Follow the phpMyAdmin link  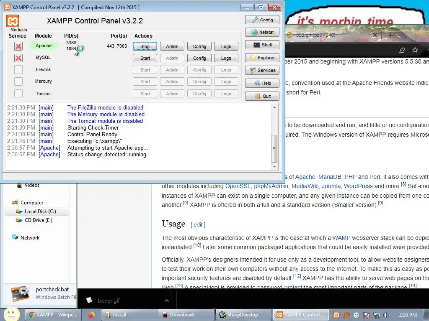point(271,186)
